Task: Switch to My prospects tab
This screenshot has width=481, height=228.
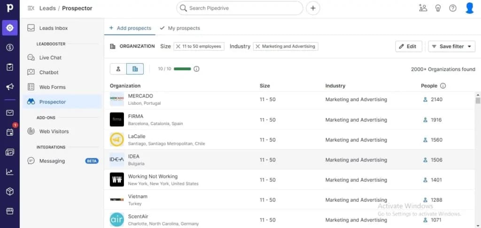Action: tap(180, 28)
